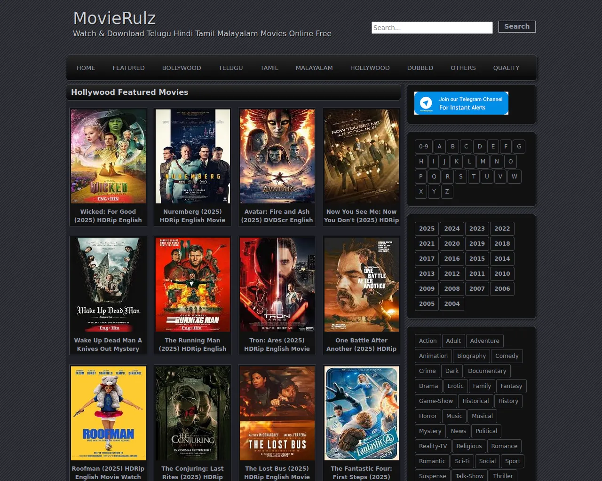The image size is (602, 481).
Task: Filter movies by year 2025
Action: (x=427, y=229)
